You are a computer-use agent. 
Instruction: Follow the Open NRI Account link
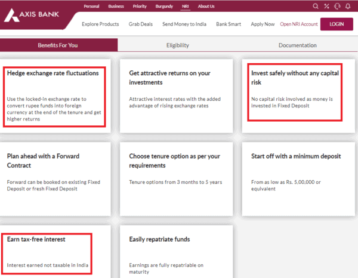tap(299, 24)
